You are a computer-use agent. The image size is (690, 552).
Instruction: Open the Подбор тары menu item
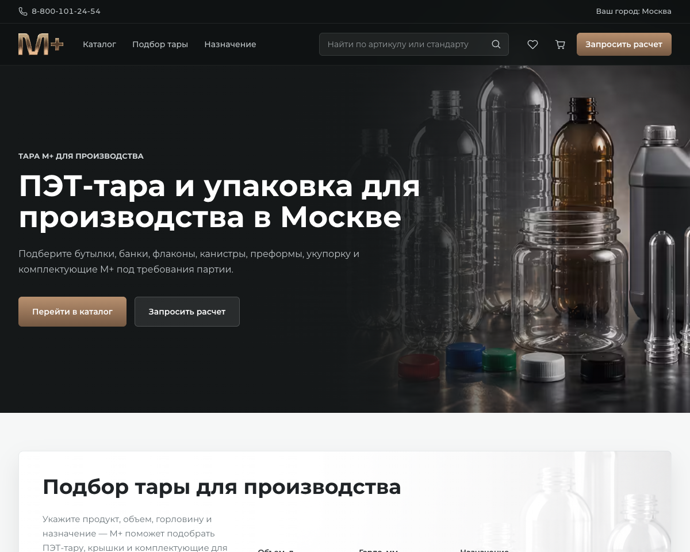160,44
